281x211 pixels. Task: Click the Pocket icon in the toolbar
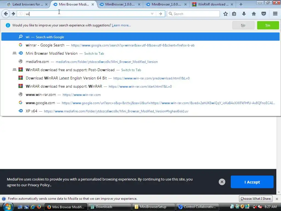coord(264,14)
